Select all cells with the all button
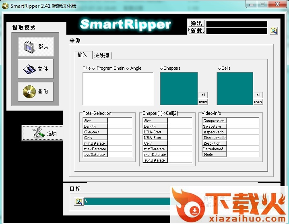The height and width of the screenshot is (224, 289). 258,95
